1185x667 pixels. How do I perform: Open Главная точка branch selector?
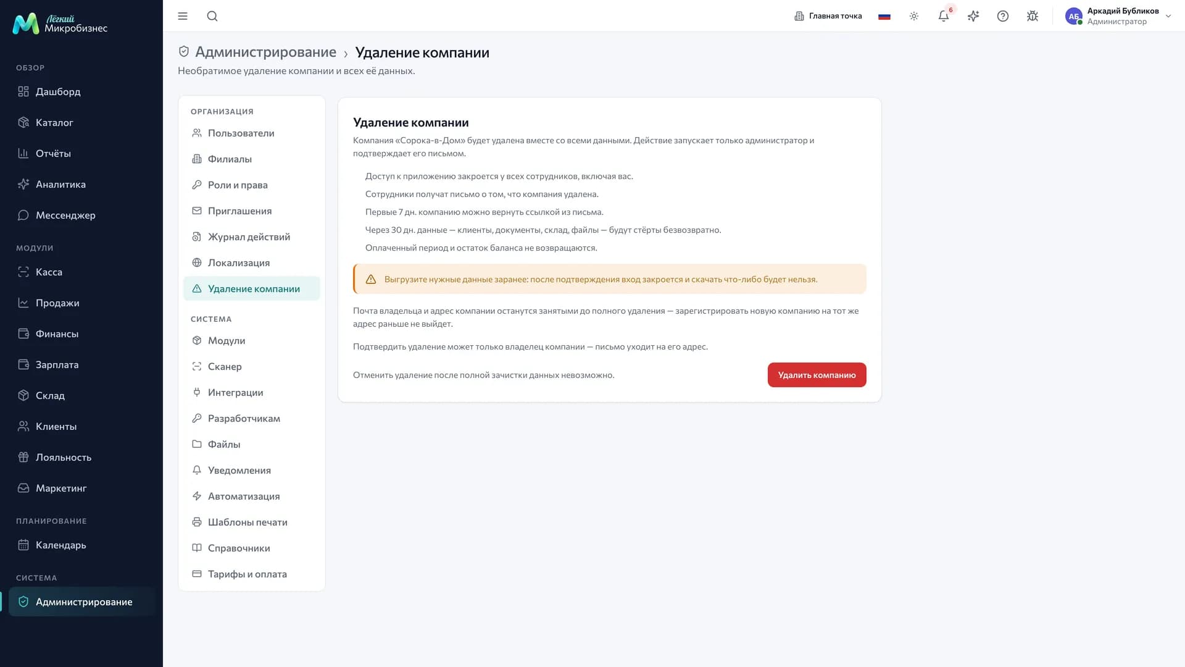coord(828,16)
